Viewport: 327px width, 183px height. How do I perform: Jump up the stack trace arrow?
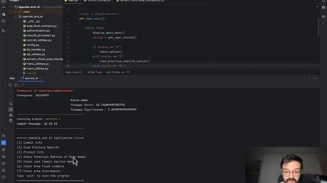11,93
